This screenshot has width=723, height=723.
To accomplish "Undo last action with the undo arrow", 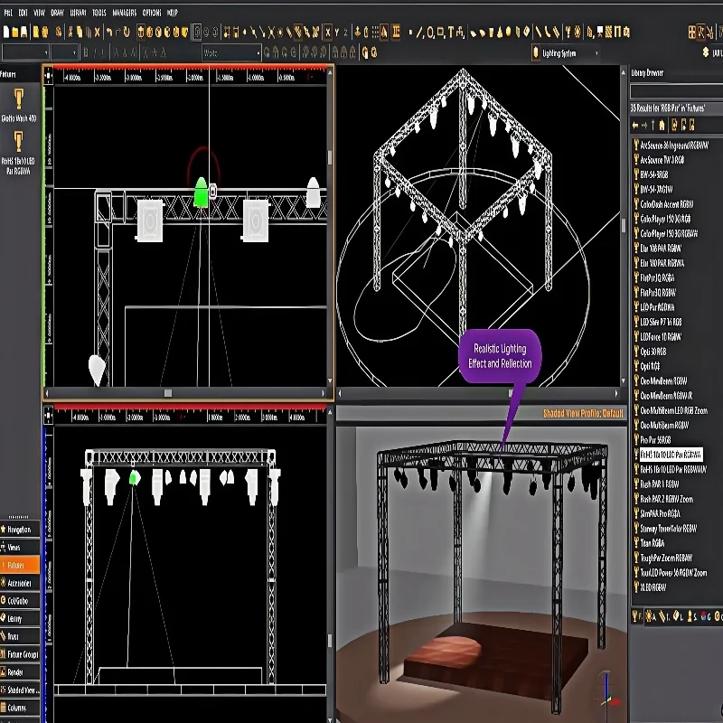I will [x=109, y=32].
